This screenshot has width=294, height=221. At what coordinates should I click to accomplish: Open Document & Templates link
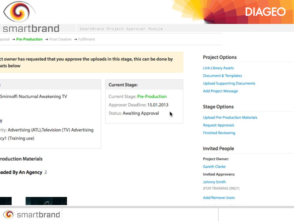click(x=222, y=76)
